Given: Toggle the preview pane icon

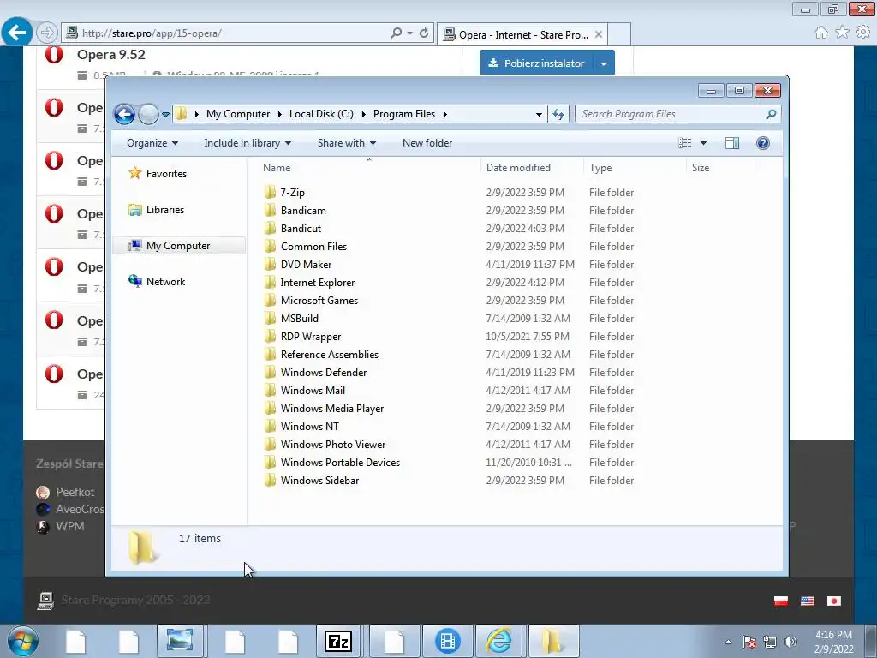Looking at the screenshot, I should coord(732,143).
